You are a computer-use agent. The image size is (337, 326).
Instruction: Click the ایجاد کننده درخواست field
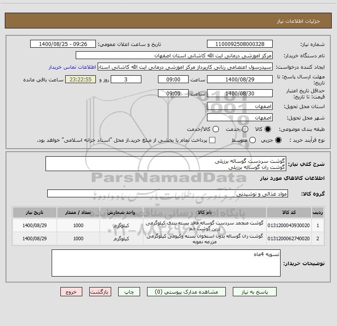tap(185, 67)
